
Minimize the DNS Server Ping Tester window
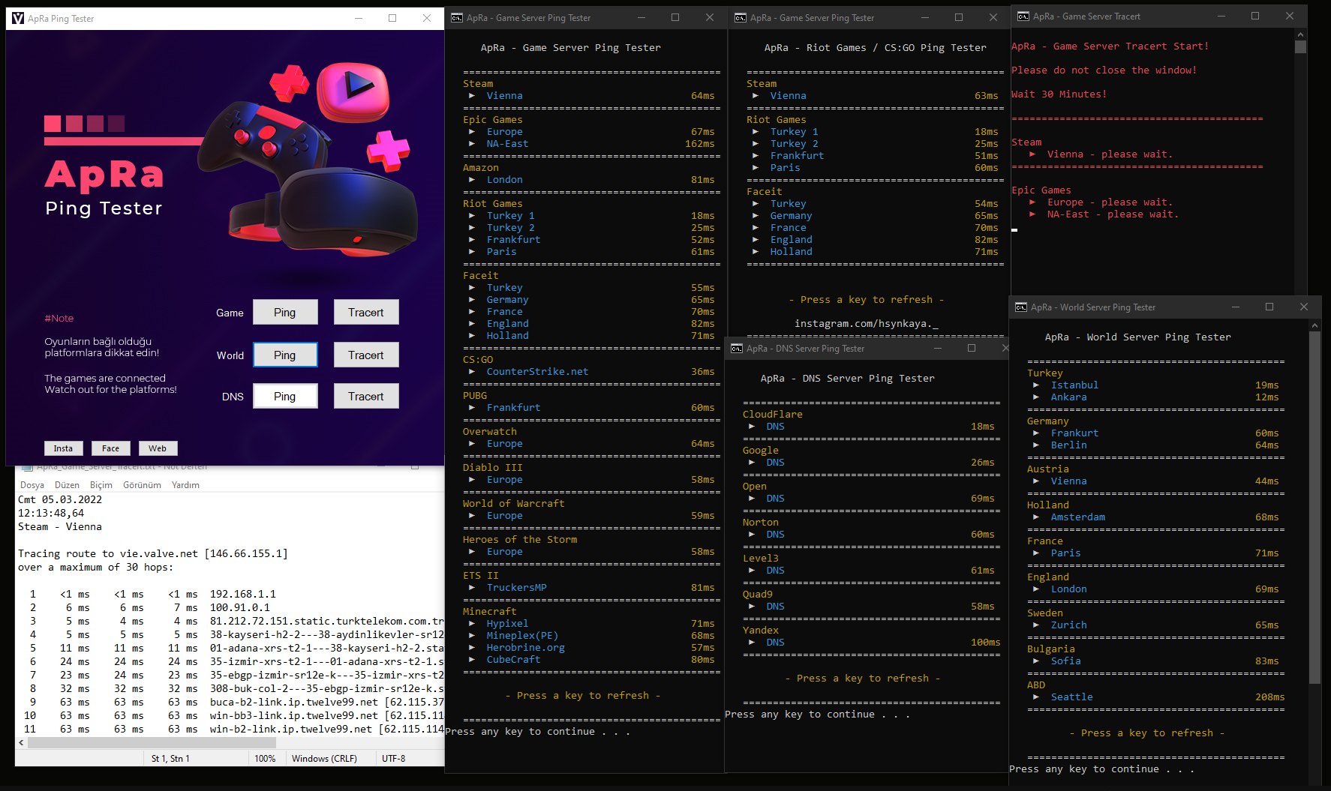pos(937,349)
